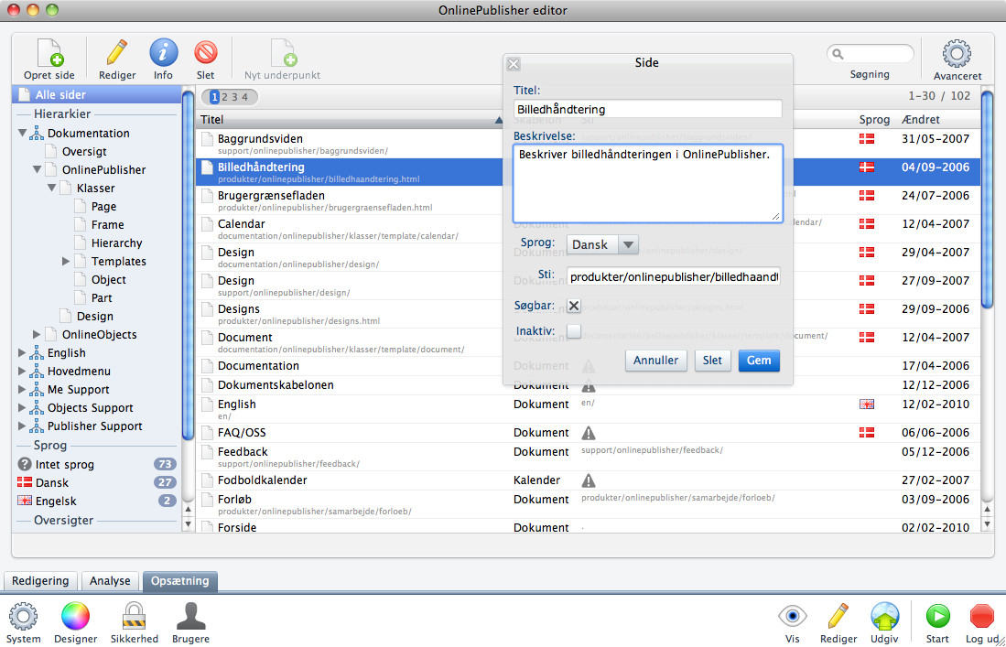This screenshot has height=647, width=1006.
Task: Open the Brugere user icon
Action: 190,617
